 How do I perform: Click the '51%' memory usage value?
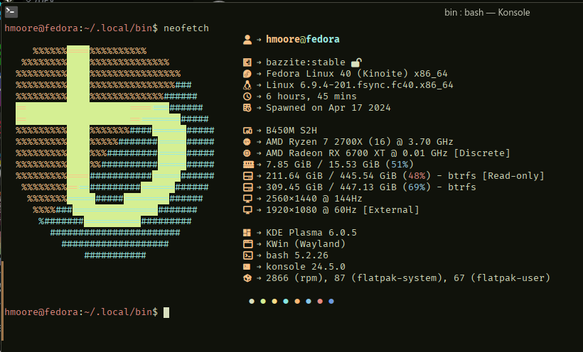click(x=400, y=165)
